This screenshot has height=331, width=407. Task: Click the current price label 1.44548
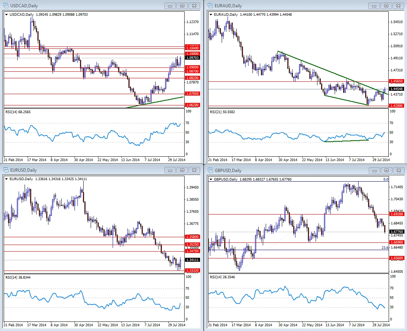pos(397,89)
